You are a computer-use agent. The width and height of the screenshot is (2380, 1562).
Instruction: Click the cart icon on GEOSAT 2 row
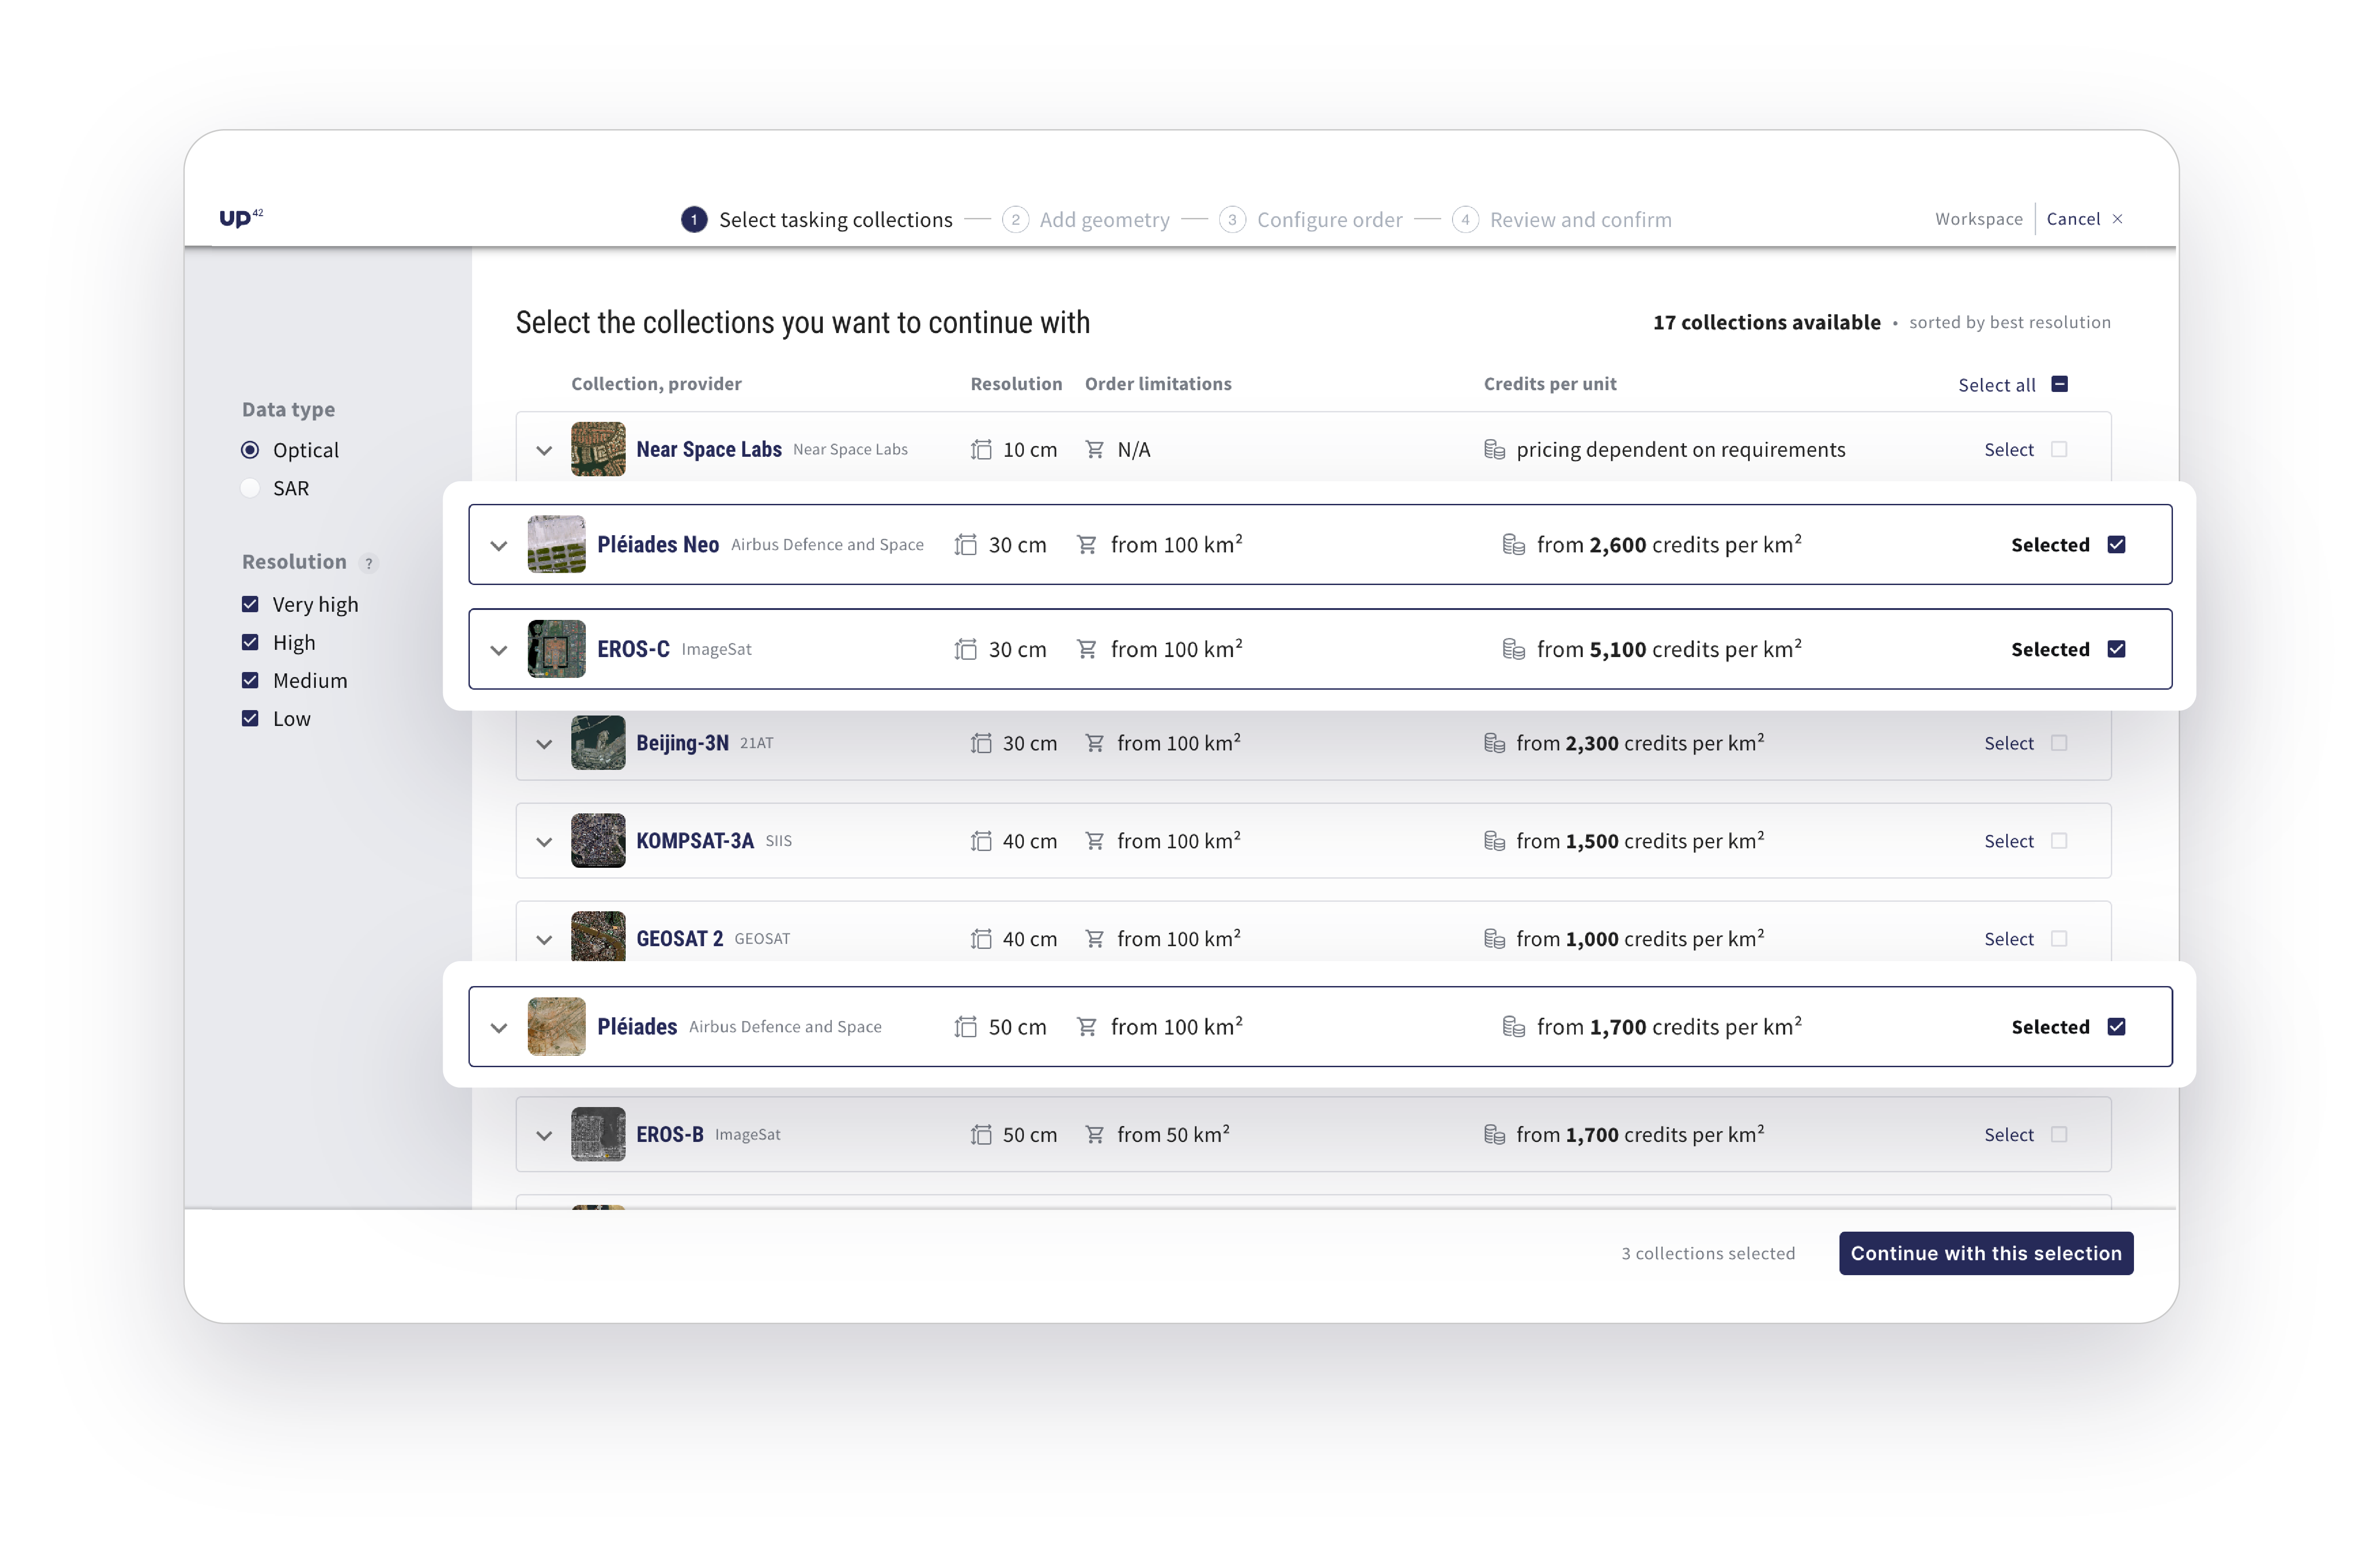pyautogui.click(x=1095, y=938)
